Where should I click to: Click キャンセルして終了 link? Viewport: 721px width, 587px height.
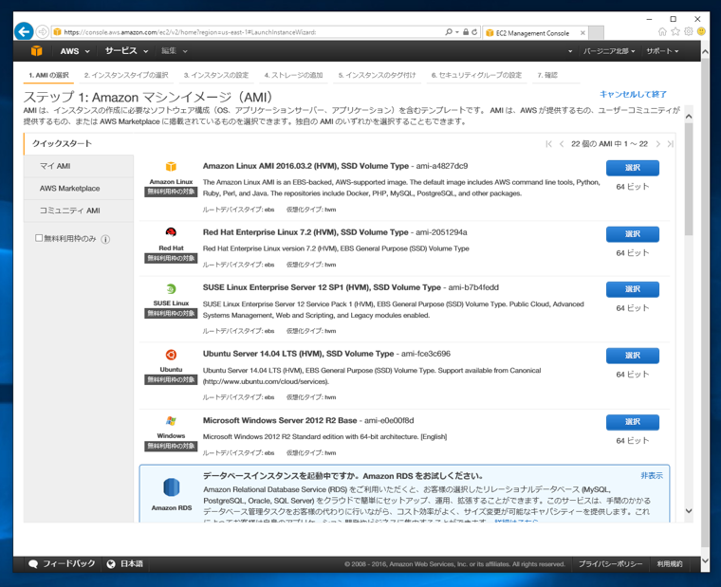(633, 94)
